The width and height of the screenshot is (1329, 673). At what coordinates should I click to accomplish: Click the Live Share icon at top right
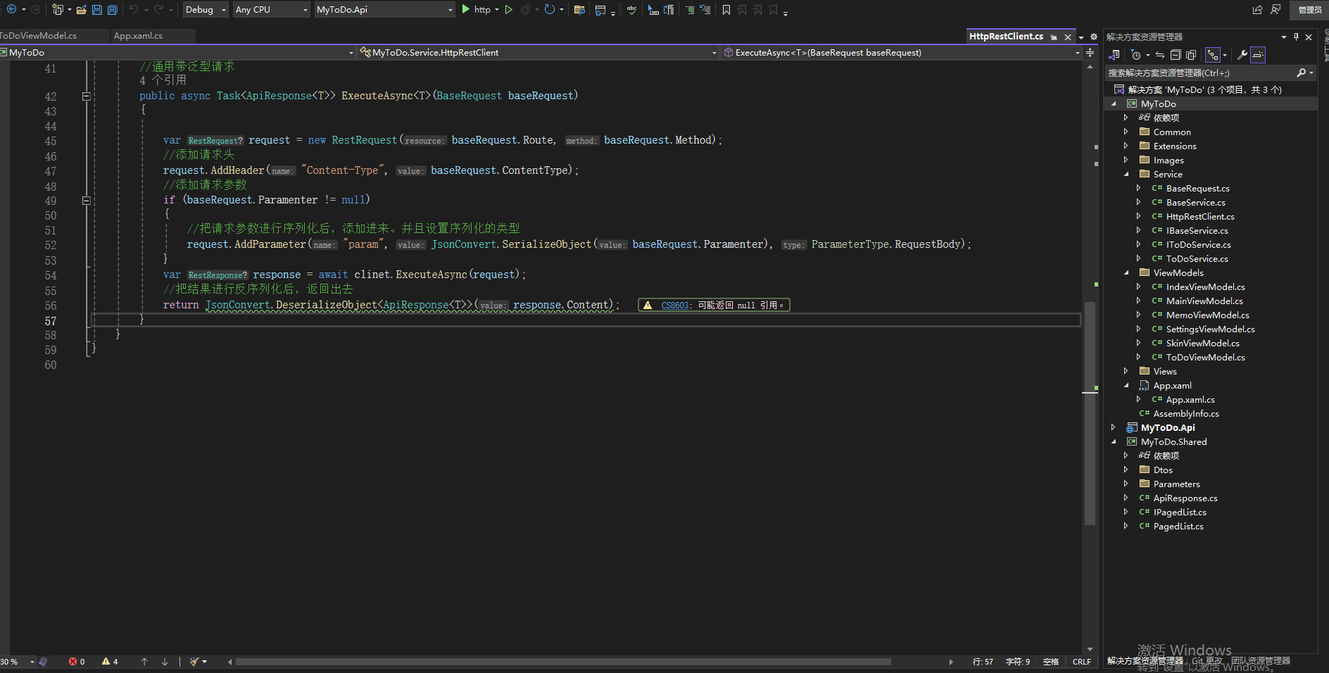pyautogui.click(x=1258, y=10)
